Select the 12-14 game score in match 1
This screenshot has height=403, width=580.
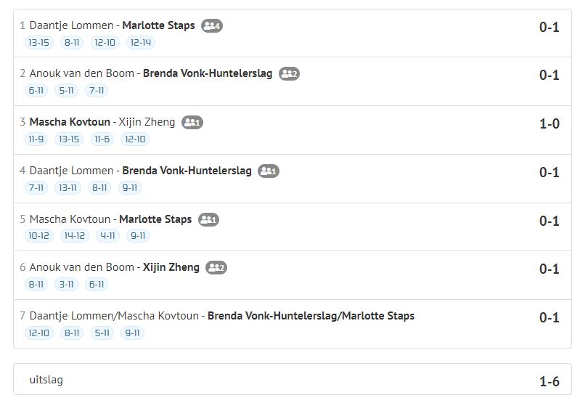click(x=141, y=43)
